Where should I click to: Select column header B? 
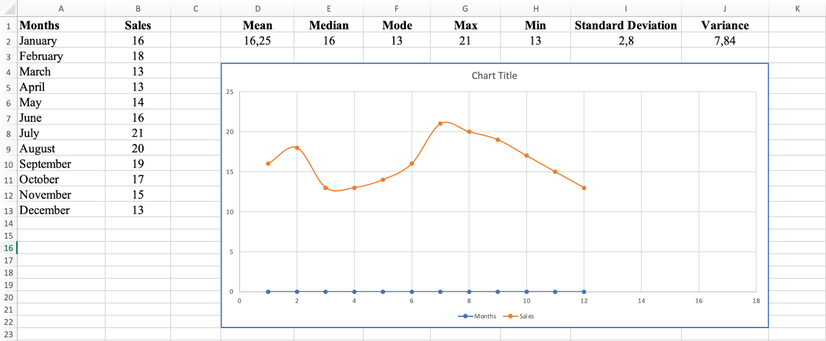click(138, 8)
